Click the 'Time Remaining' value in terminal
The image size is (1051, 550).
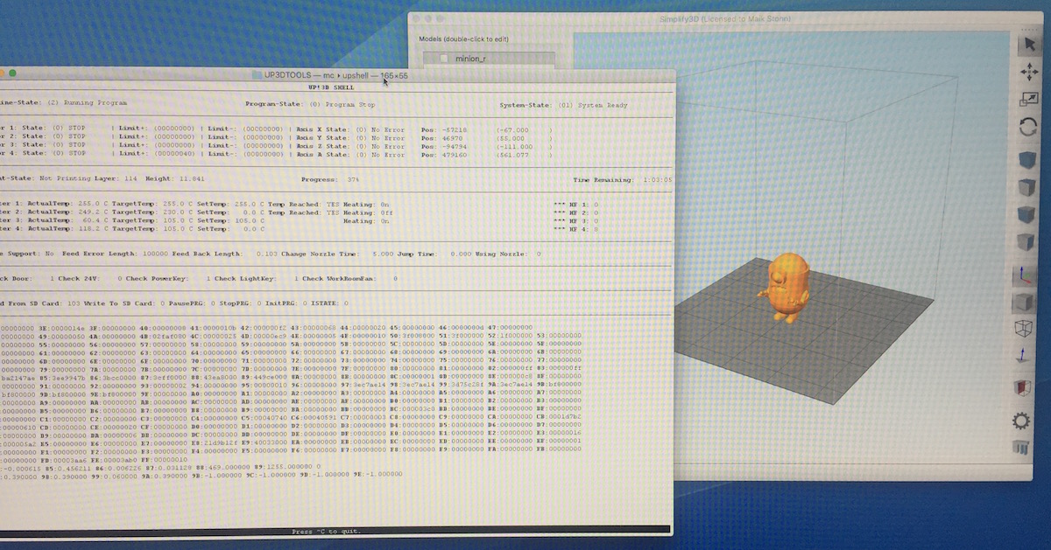657,179
